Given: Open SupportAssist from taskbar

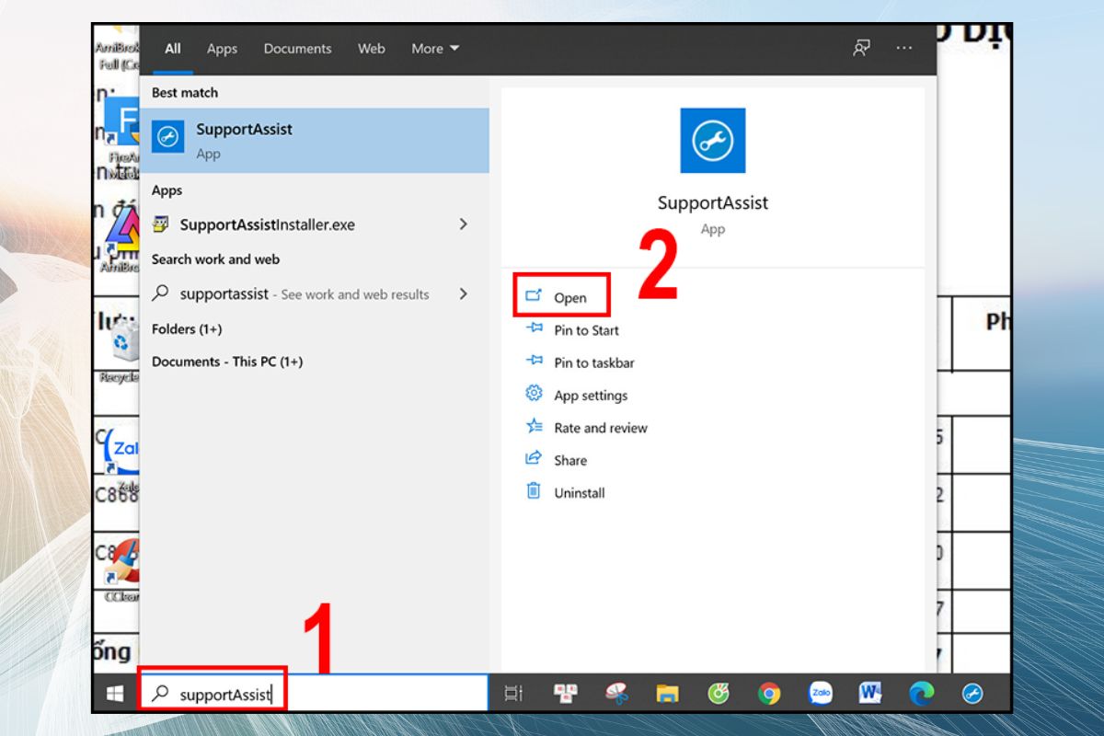Looking at the screenshot, I should click(x=972, y=694).
